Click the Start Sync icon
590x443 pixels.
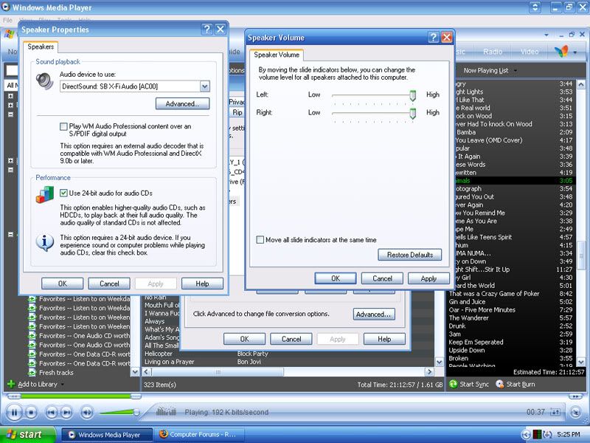[453, 384]
